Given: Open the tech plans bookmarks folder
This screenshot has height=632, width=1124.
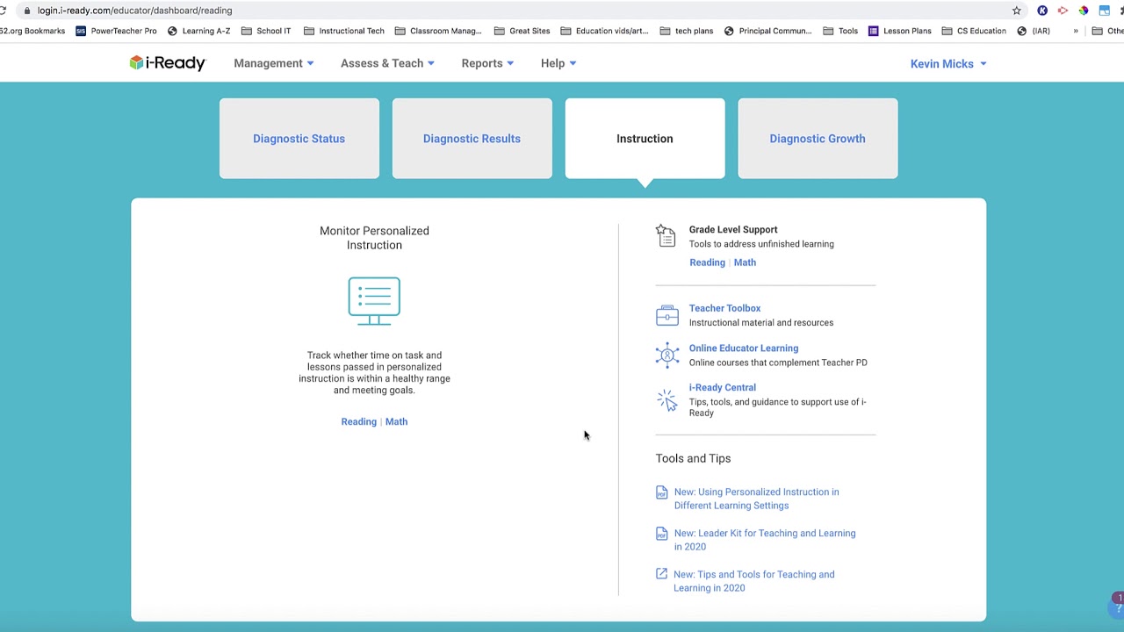Looking at the screenshot, I should (x=686, y=31).
